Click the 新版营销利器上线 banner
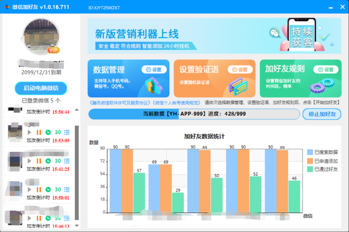349x232 pixels. [x=214, y=35]
